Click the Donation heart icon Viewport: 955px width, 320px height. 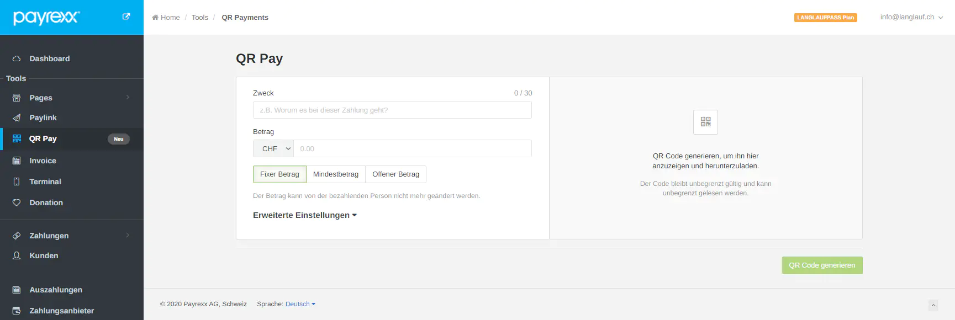[x=17, y=202]
